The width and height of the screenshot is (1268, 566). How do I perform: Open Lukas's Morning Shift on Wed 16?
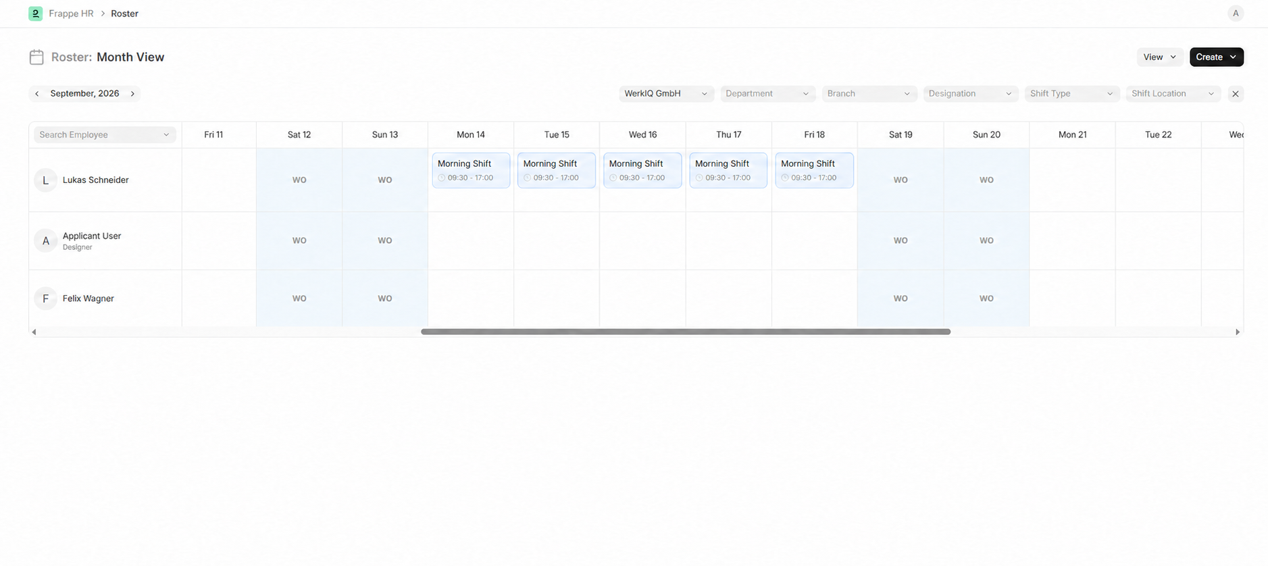click(x=642, y=170)
